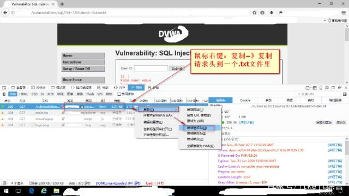Open a new browser tab with plus icon
Image resolution: width=349 pixels, height=196 pixels.
coord(62,4)
